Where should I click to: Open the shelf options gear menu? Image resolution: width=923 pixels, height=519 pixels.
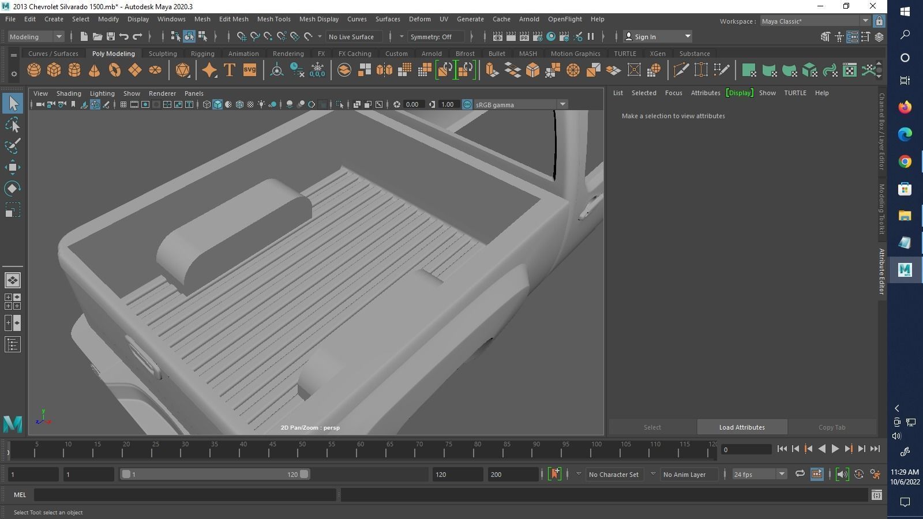(x=14, y=74)
